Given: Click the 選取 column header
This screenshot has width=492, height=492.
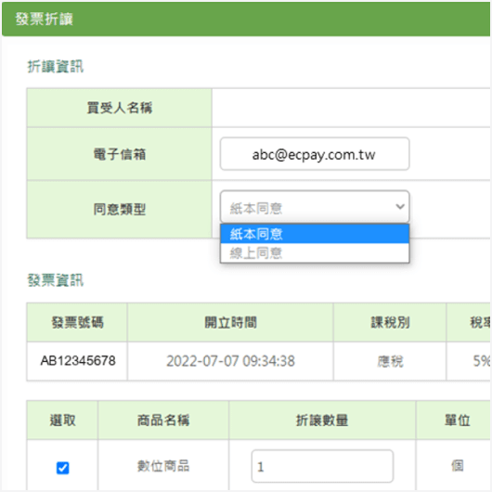Looking at the screenshot, I should (x=63, y=421).
